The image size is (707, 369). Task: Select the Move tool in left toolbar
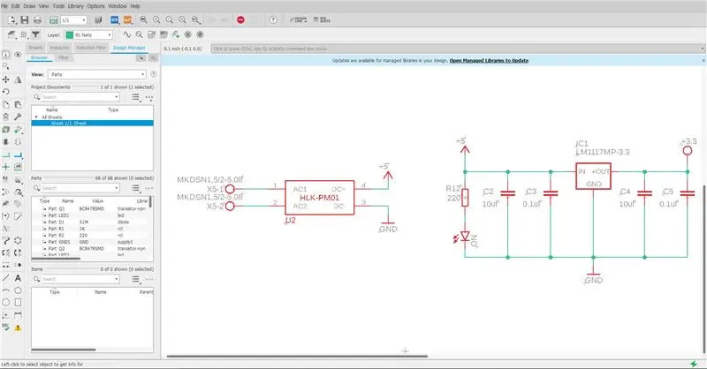coord(6,79)
